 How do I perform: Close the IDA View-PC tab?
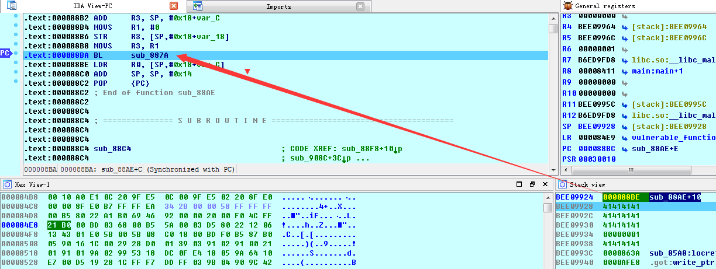coord(173,6)
